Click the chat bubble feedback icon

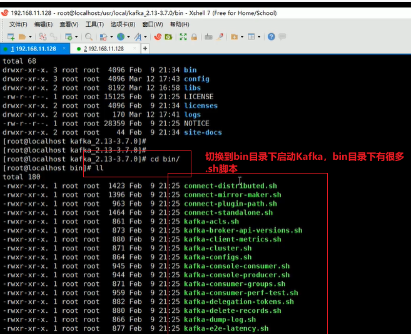[282, 37]
